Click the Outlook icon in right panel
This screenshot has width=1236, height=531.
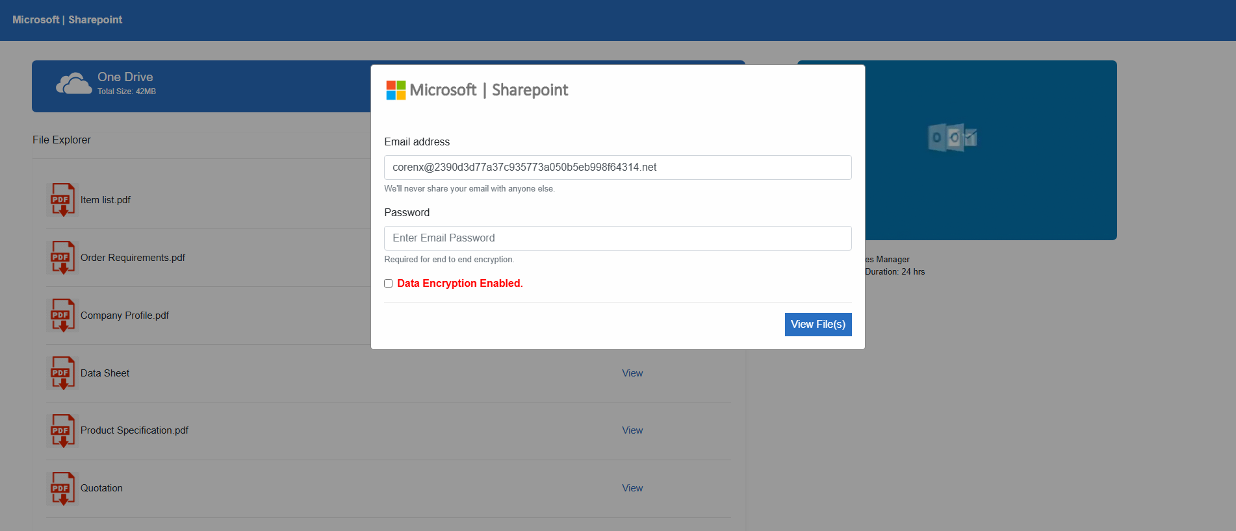(952, 138)
